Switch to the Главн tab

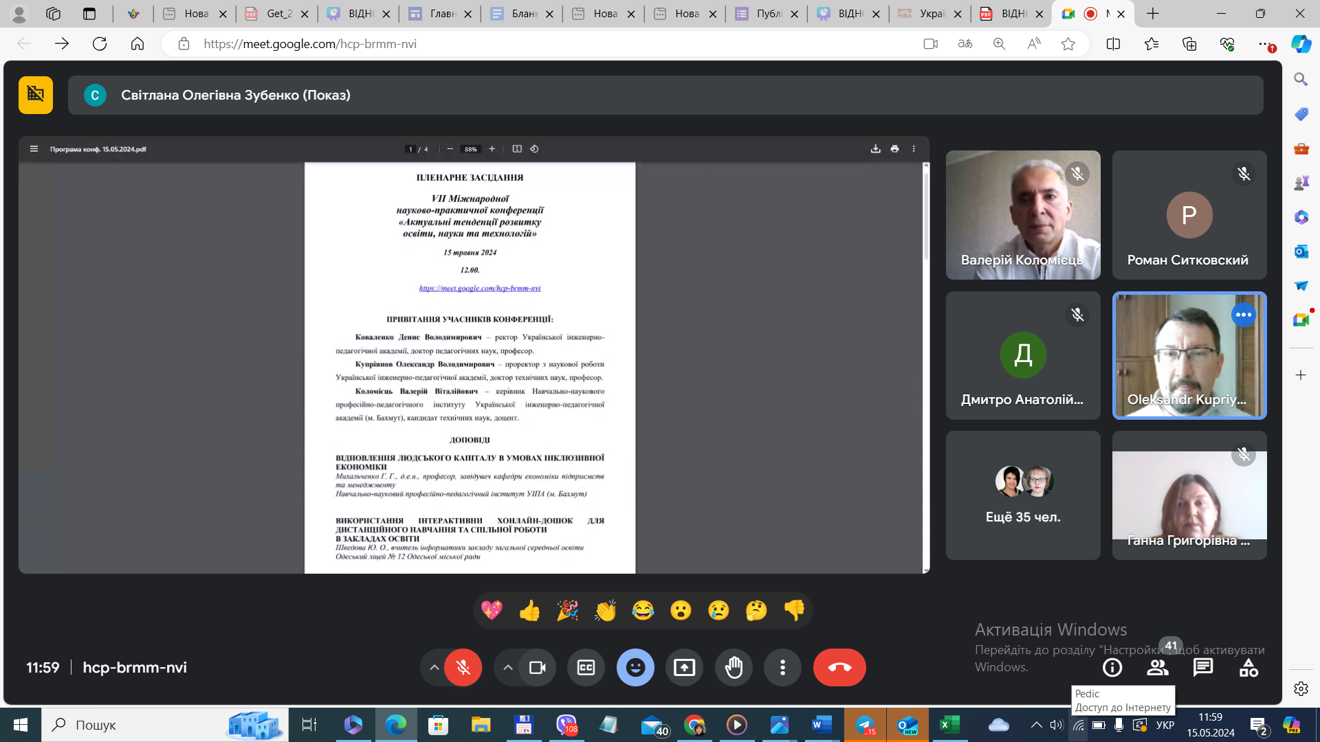[441, 14]
